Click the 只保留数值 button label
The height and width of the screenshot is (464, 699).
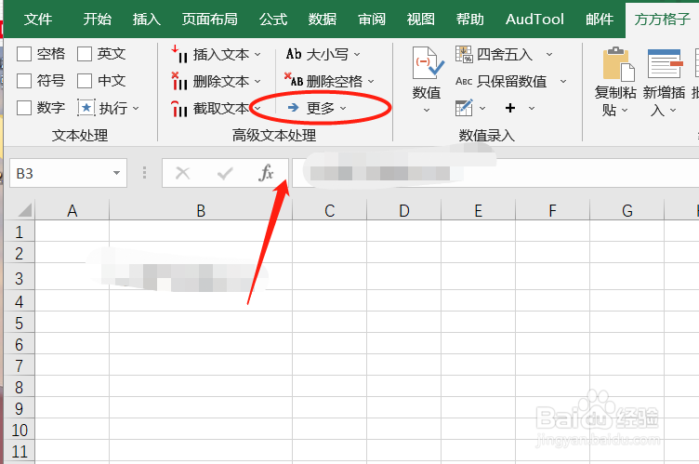coord(512,81)
